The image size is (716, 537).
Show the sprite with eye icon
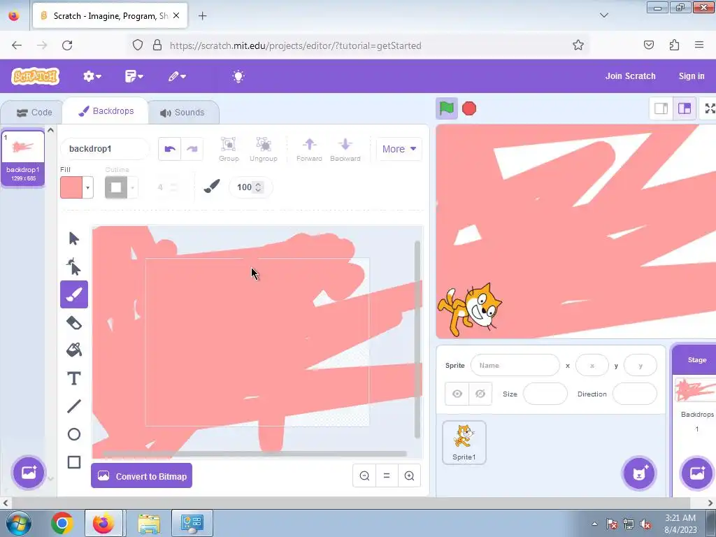tap(457, 394)
